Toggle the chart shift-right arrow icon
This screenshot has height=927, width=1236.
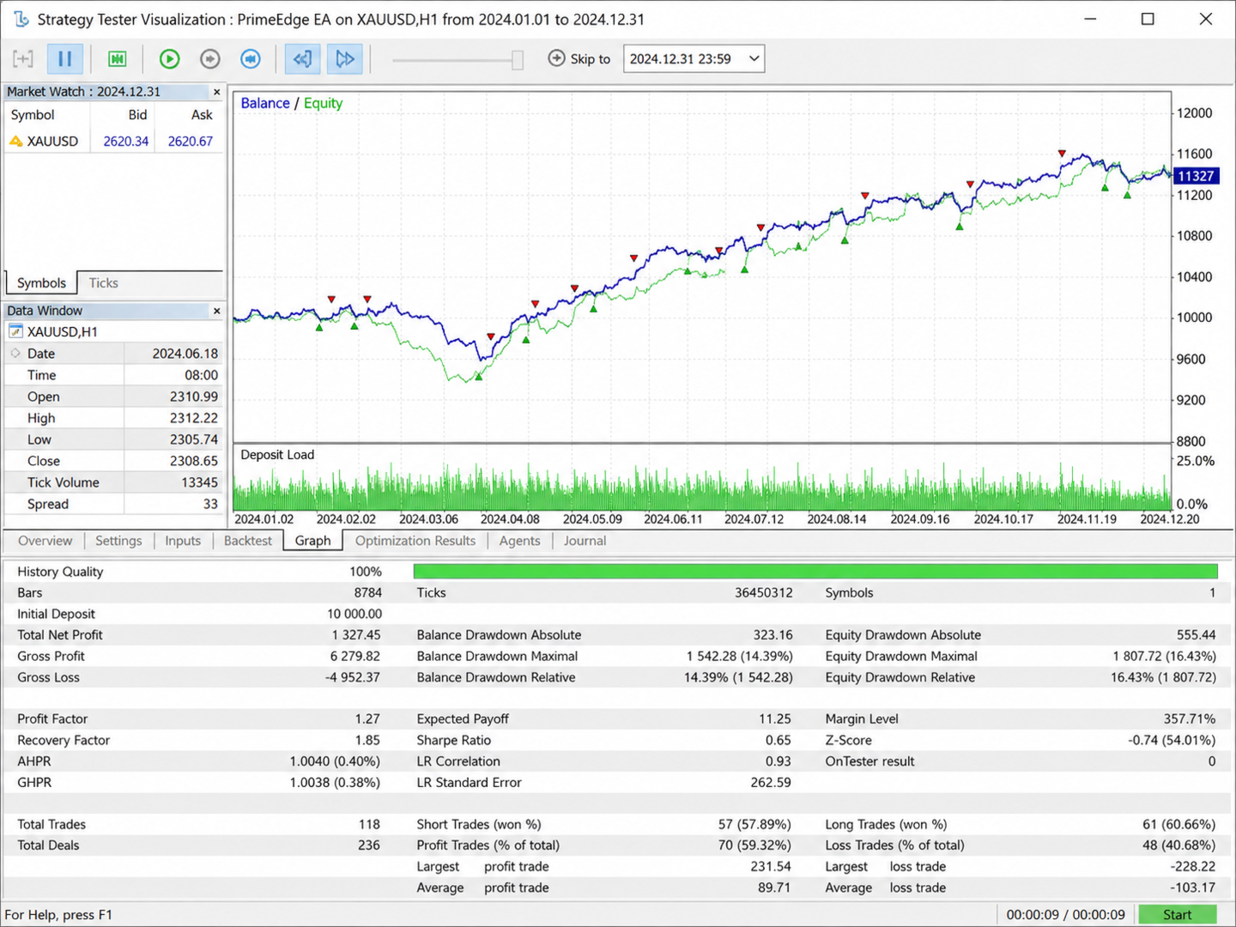345,58
